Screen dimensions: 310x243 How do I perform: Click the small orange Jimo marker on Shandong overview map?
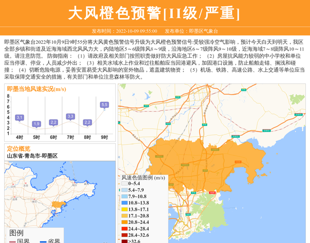59,204
